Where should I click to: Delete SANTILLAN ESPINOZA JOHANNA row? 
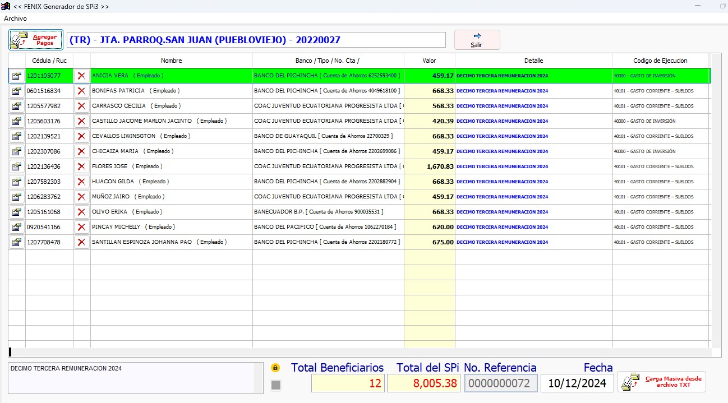81,242
